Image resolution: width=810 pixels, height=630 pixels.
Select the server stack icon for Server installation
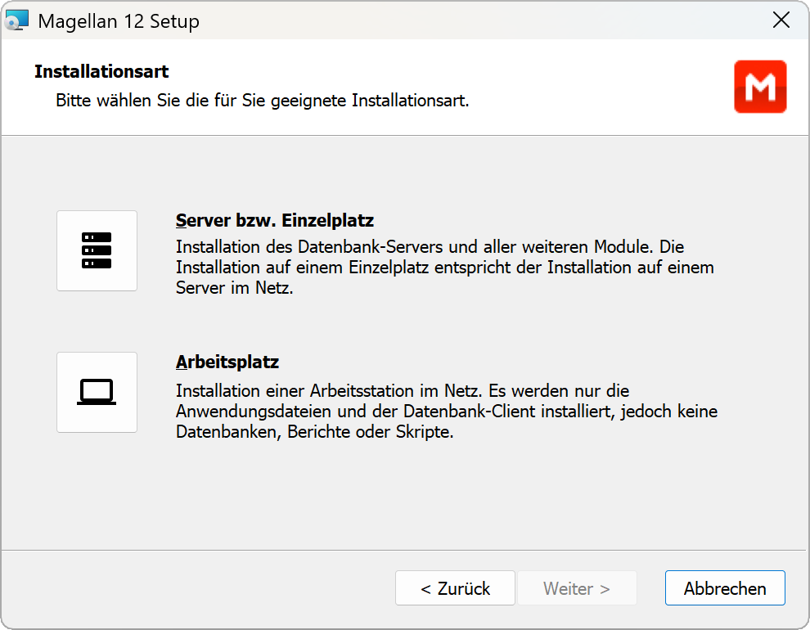97,250
